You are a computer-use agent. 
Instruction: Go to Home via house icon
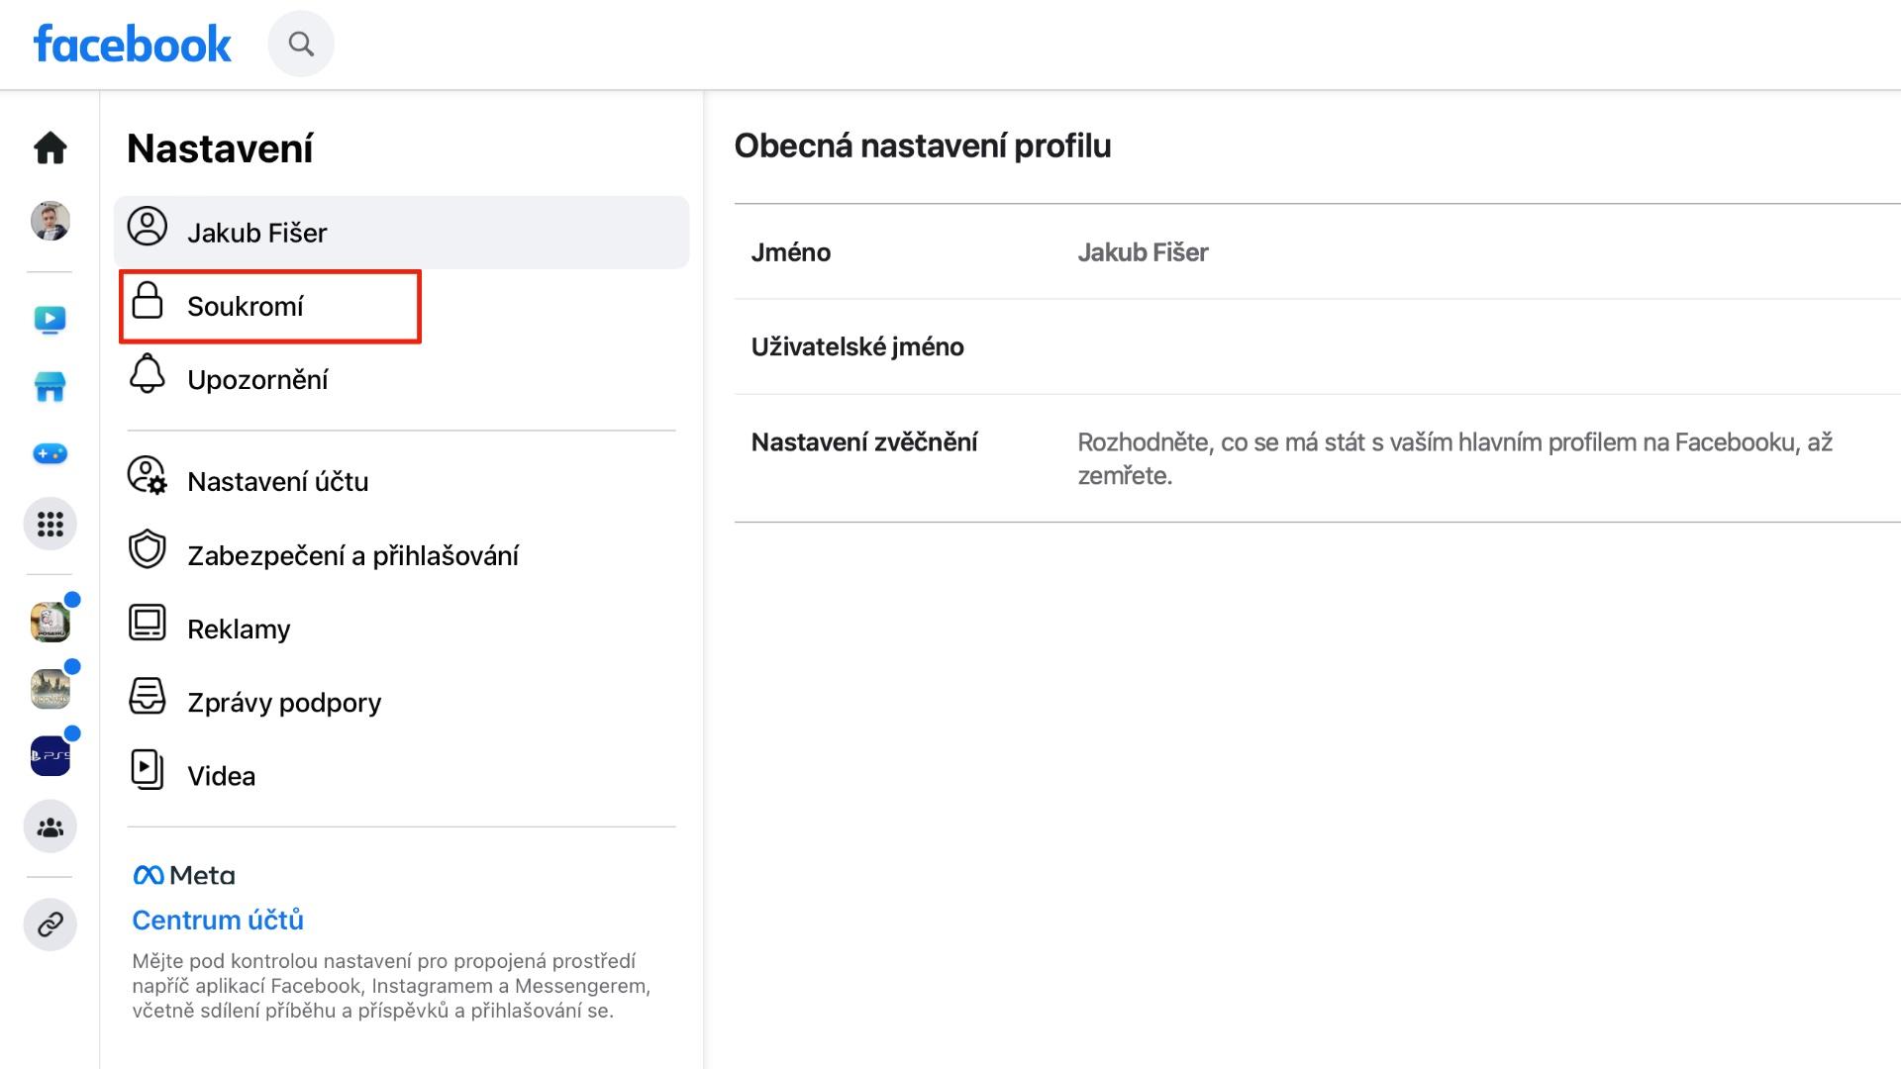50,147
